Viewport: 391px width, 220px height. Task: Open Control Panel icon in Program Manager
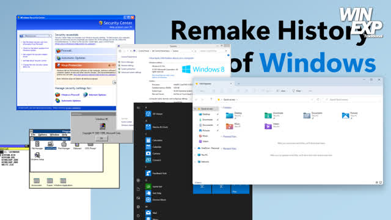[51, 145]
